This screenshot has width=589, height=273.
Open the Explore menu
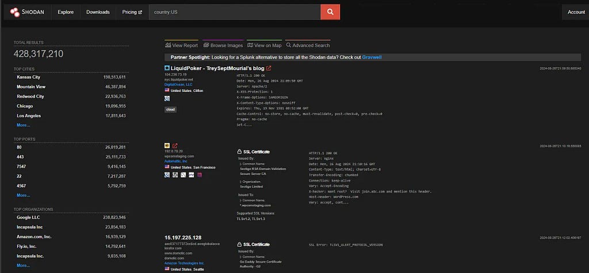[x=66, y=12]
